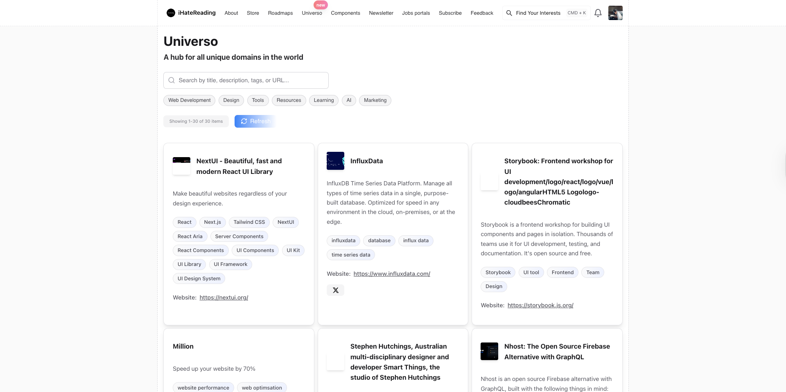Focus the Universo search field
The image size is (786, 392).
coord(246,80)
